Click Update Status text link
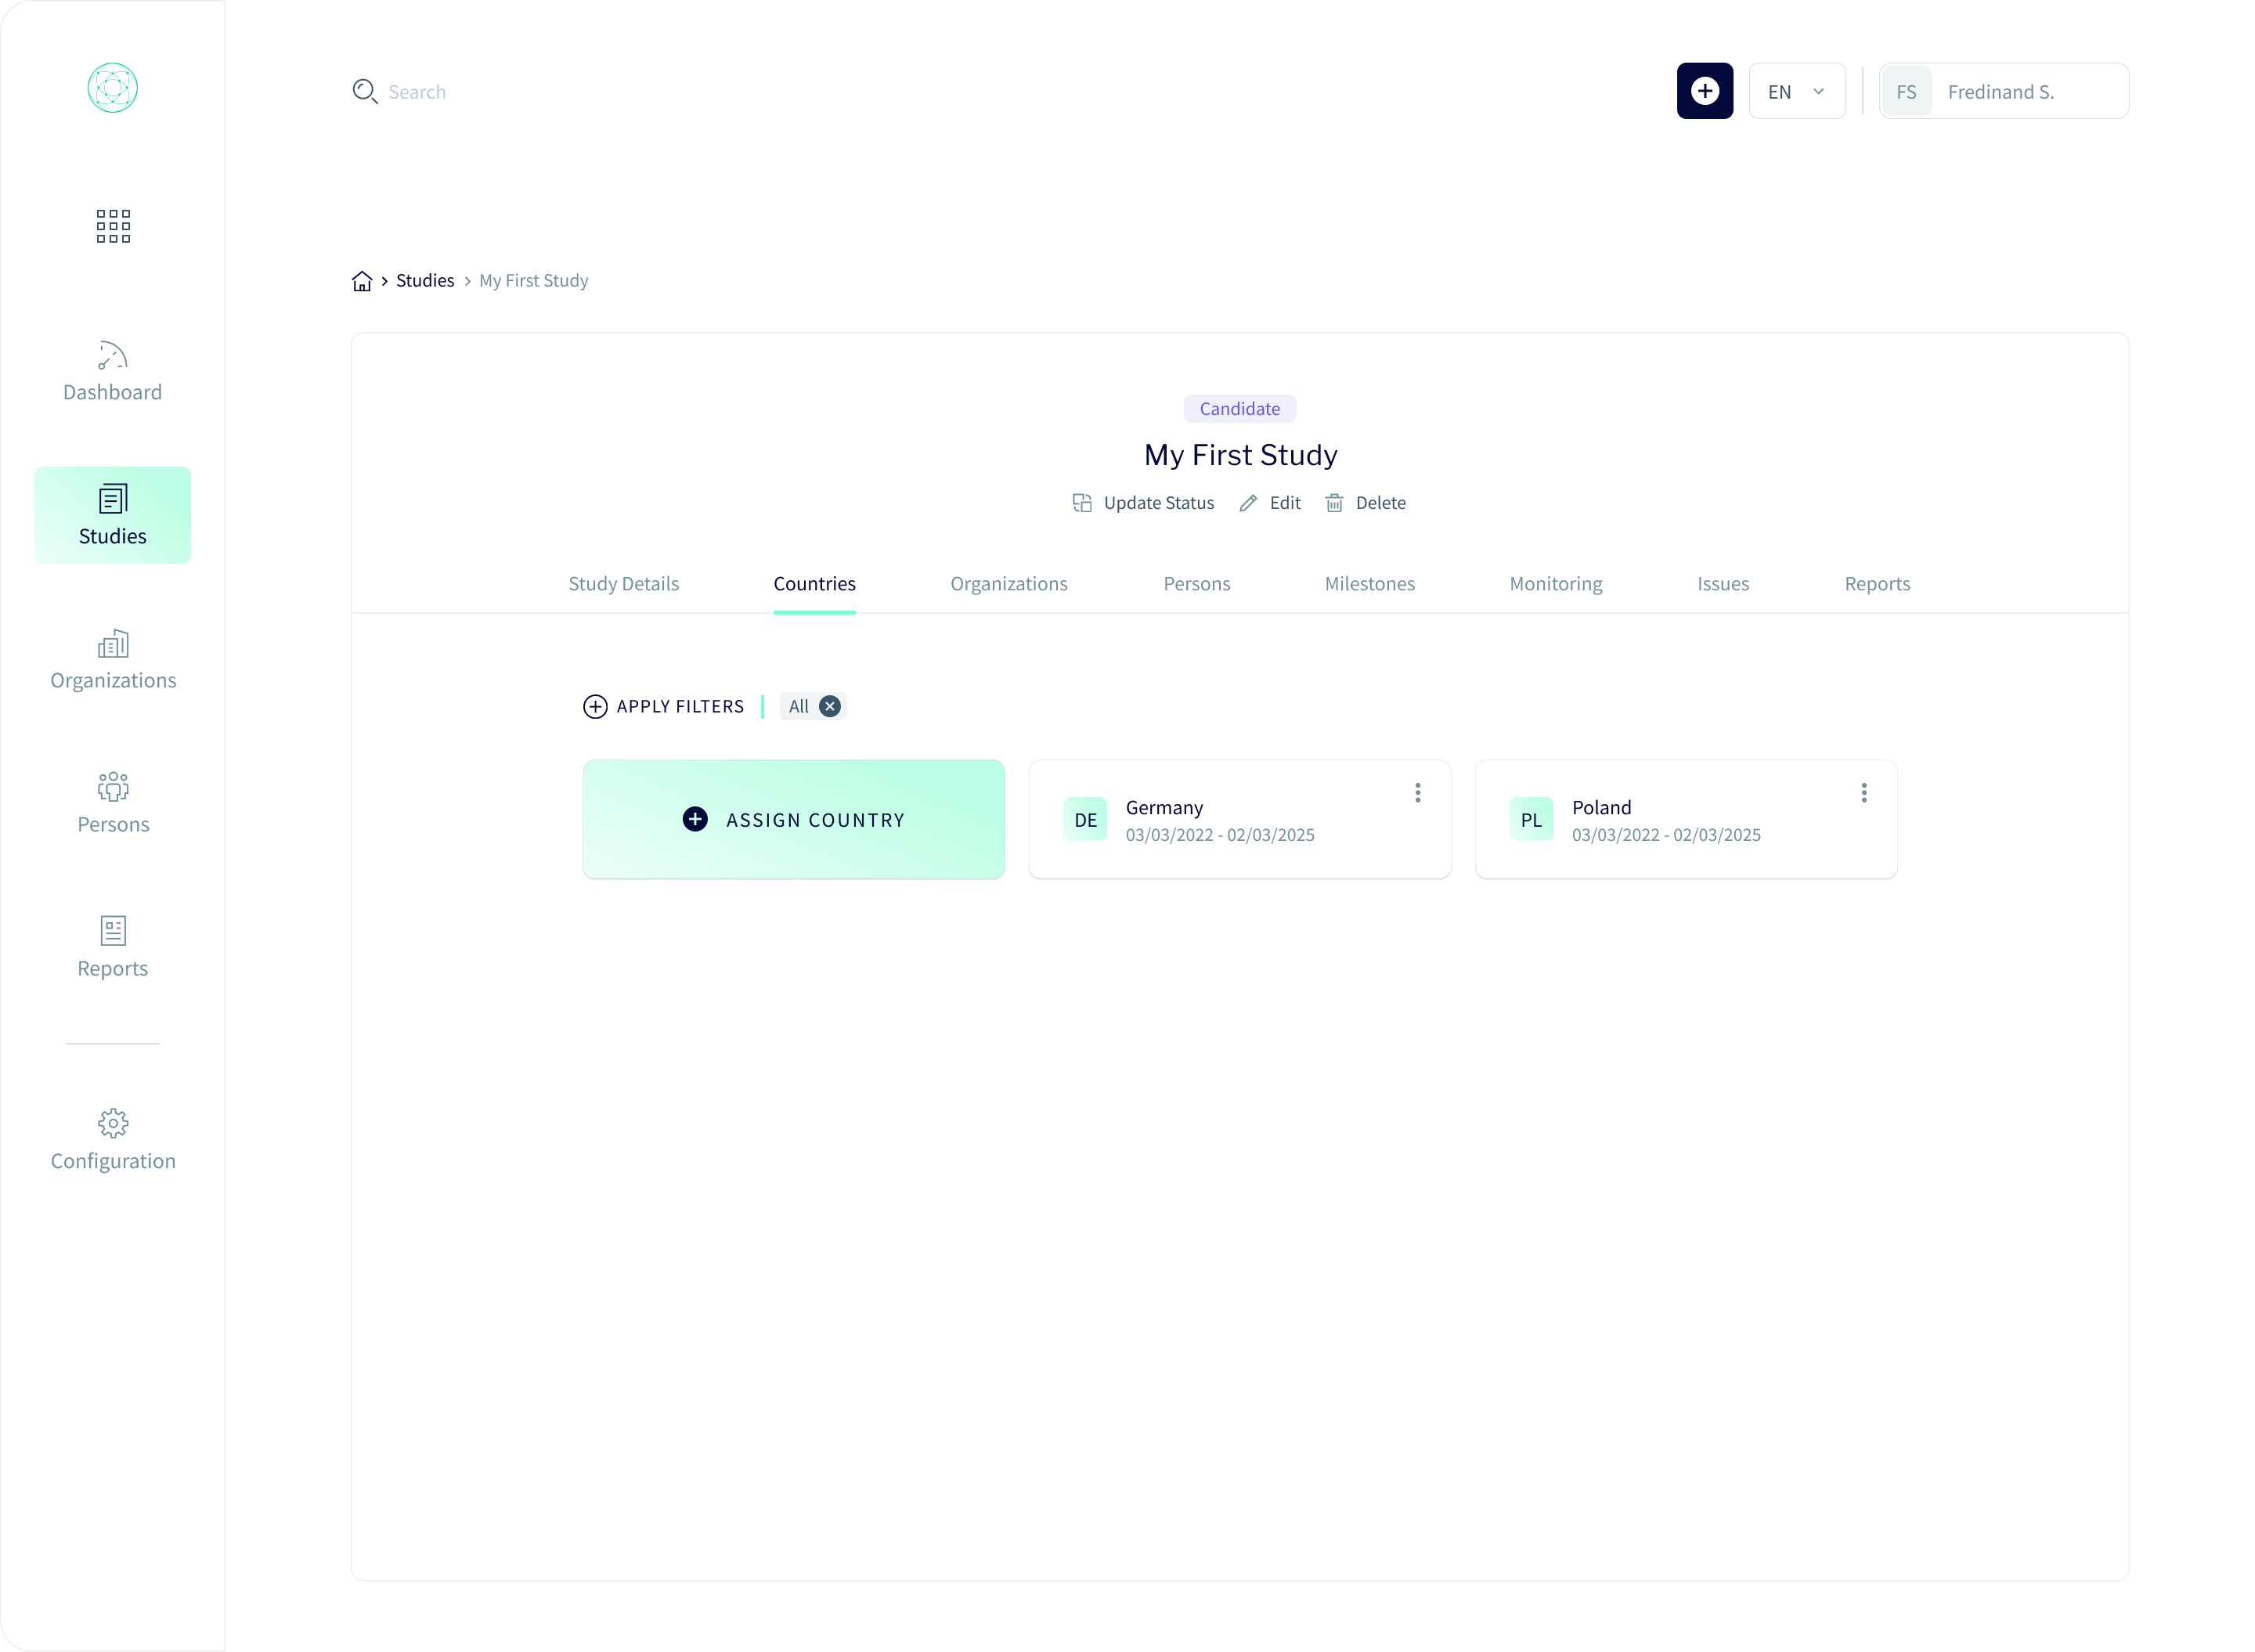The width and height of the screenshot is (2255, 1652). 1158,503
